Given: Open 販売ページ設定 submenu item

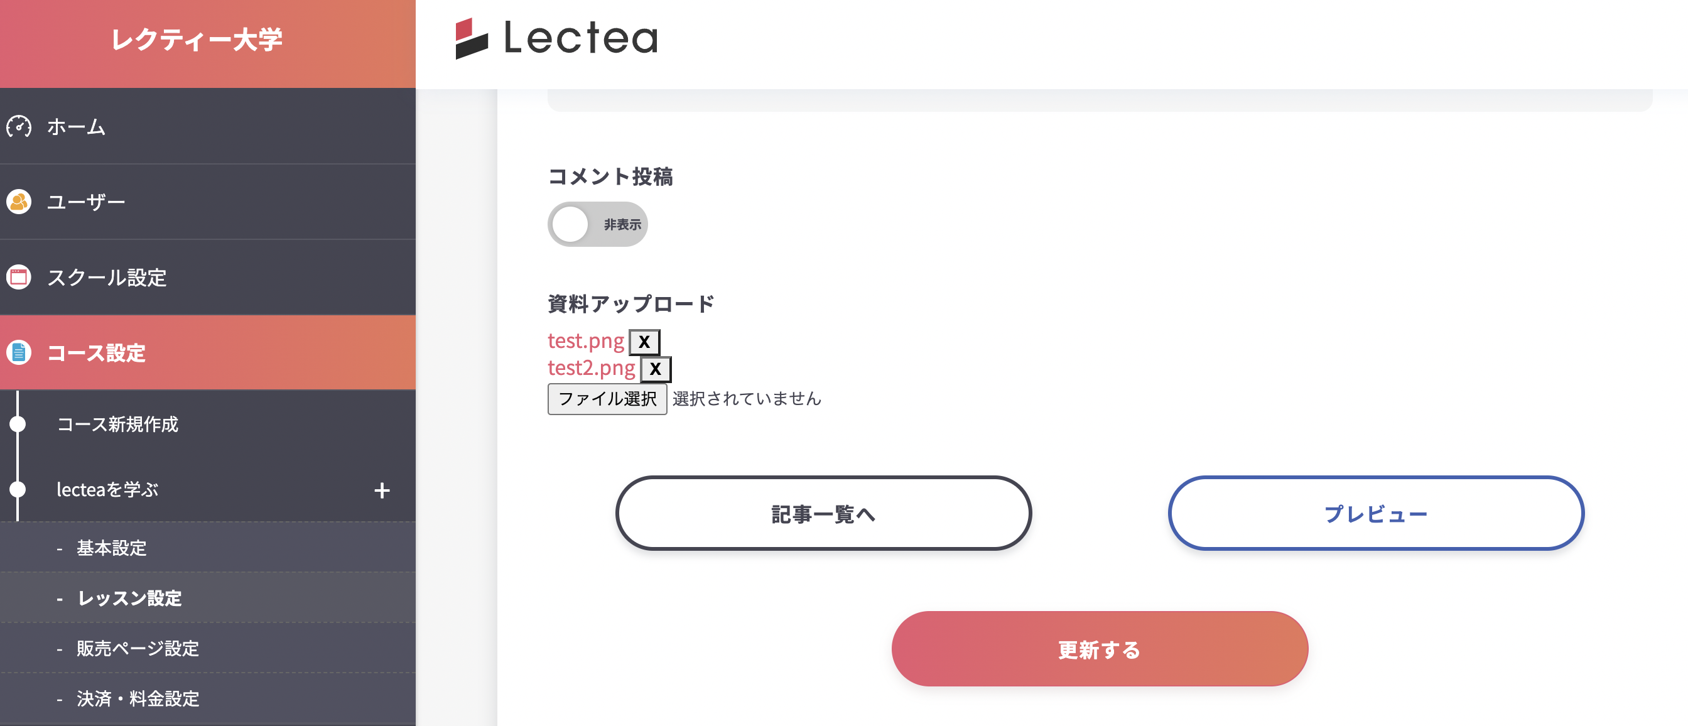Looking at the screenshot, I should pyautogui.click(x=138, y=649).
